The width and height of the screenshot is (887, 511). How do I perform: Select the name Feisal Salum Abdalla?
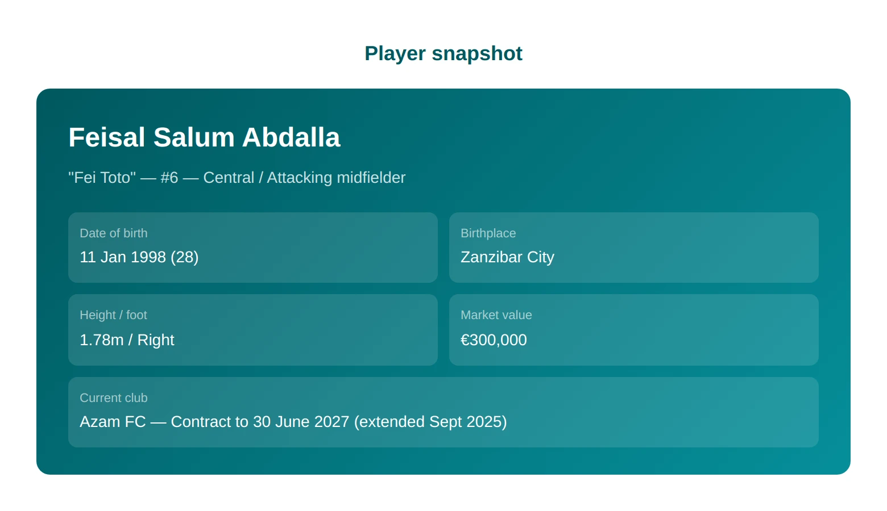pos(204,137)
